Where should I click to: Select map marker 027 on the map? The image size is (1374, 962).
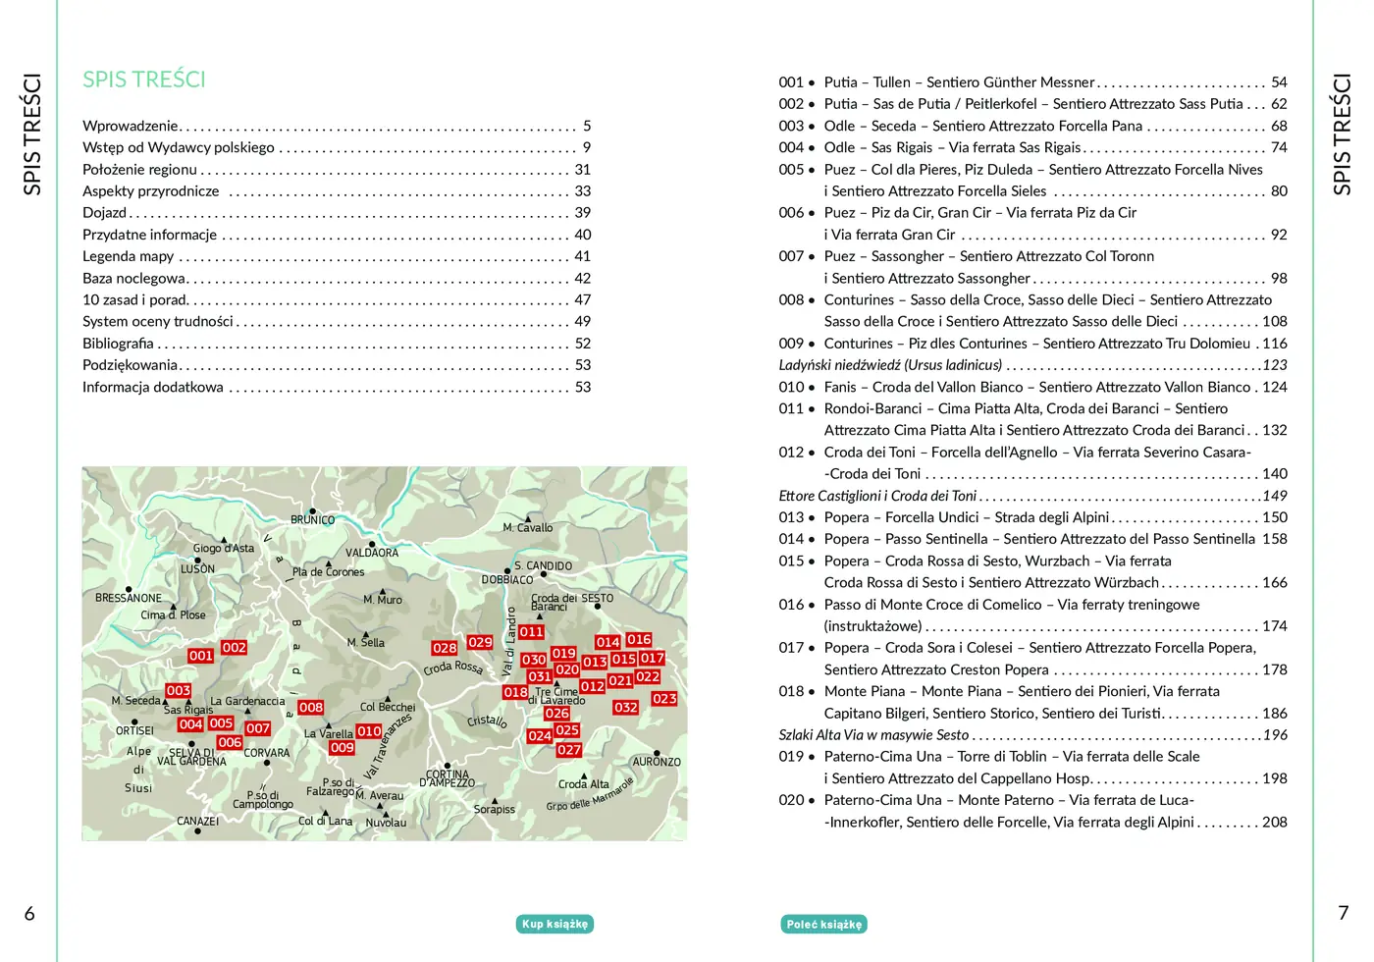point(569,749)
